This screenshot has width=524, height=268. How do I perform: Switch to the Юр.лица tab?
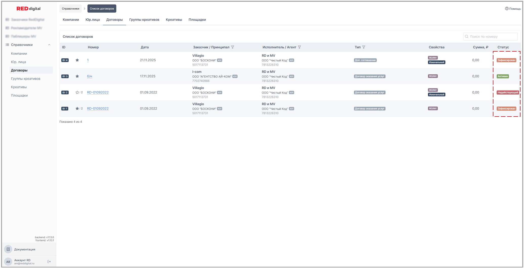click(93, 20)
